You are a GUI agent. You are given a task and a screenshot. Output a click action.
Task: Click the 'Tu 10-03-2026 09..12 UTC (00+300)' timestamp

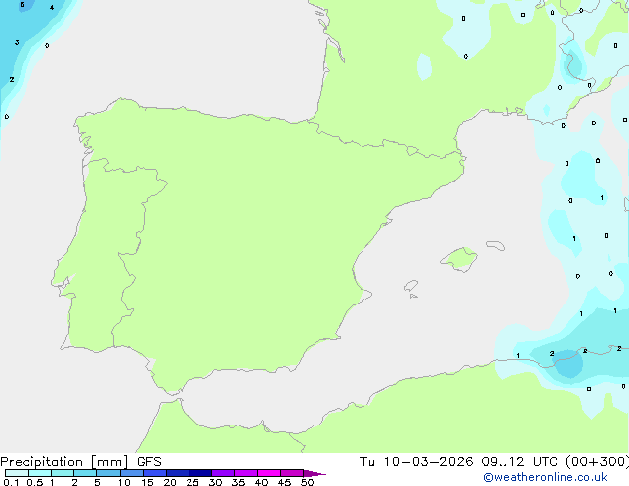[494, 462]
